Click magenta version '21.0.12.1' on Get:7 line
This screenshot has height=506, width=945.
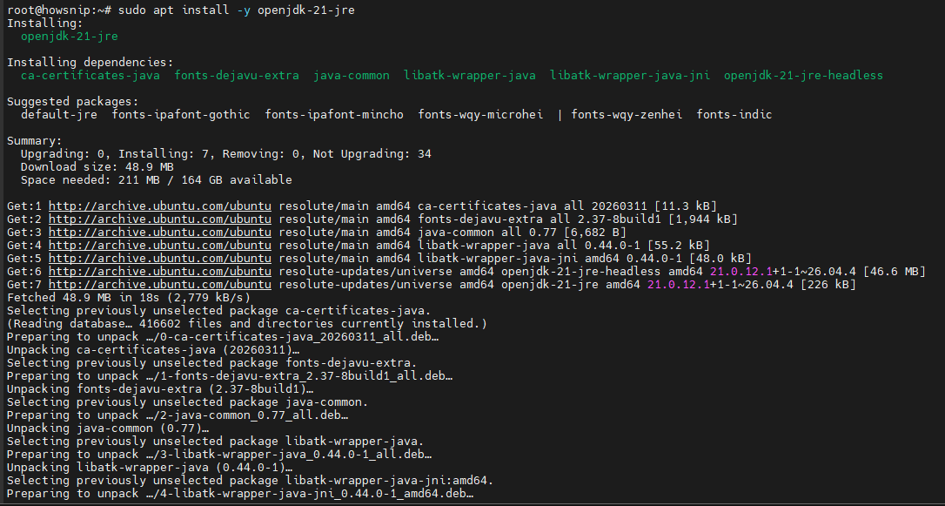click(679, 285)
